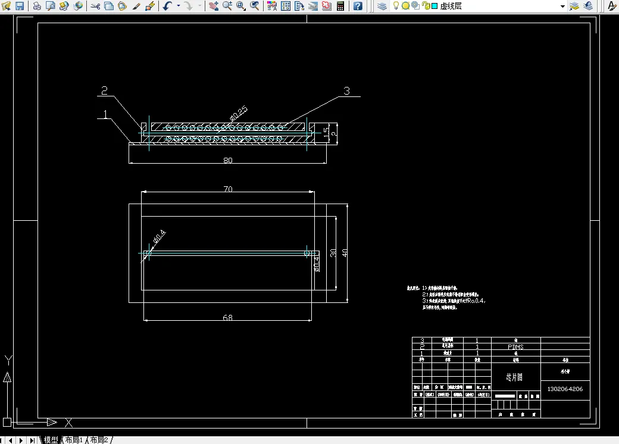The height and width of the screenshot is (444, 619).
Task: Open Layer Properties Manager icon
Action: [x=382, y=5]
